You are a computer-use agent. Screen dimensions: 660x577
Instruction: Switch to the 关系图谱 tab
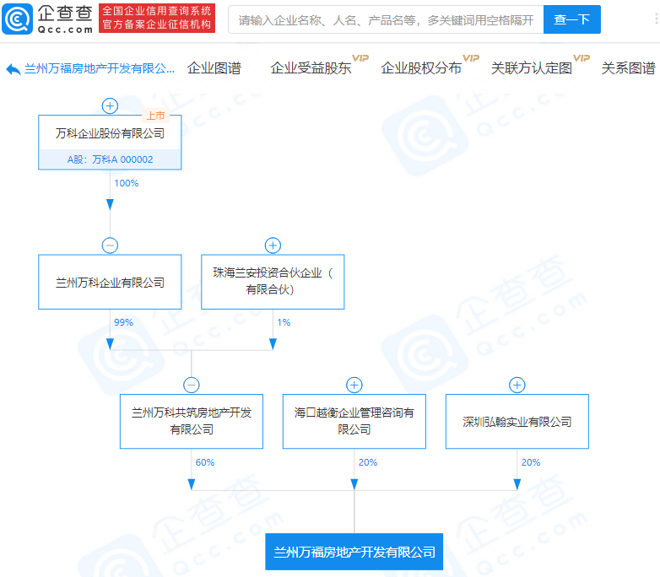[x=628, y=68]
